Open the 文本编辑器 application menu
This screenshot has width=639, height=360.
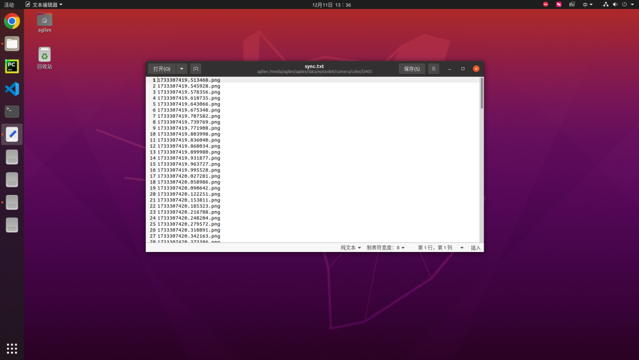(x=44, y=4)
